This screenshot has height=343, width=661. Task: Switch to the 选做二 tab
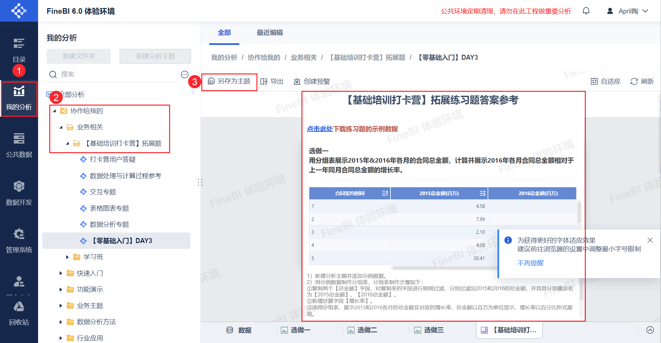coord(362,330)
